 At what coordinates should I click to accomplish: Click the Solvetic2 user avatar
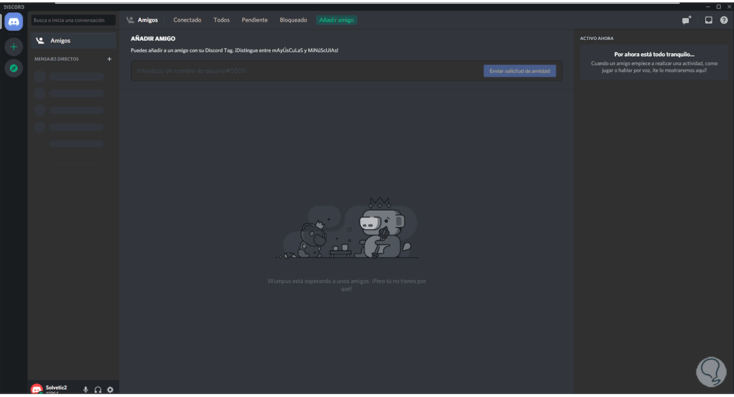[x=37, y=389]
